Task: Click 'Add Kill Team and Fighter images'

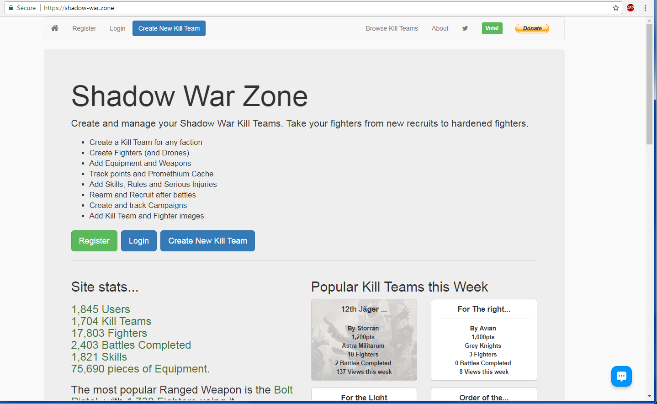Action: pos(147,216)
